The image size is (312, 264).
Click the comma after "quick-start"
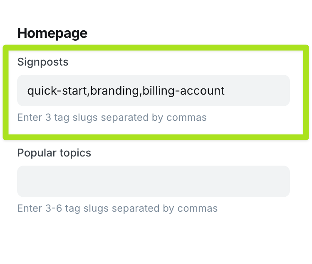pos(88,92)
